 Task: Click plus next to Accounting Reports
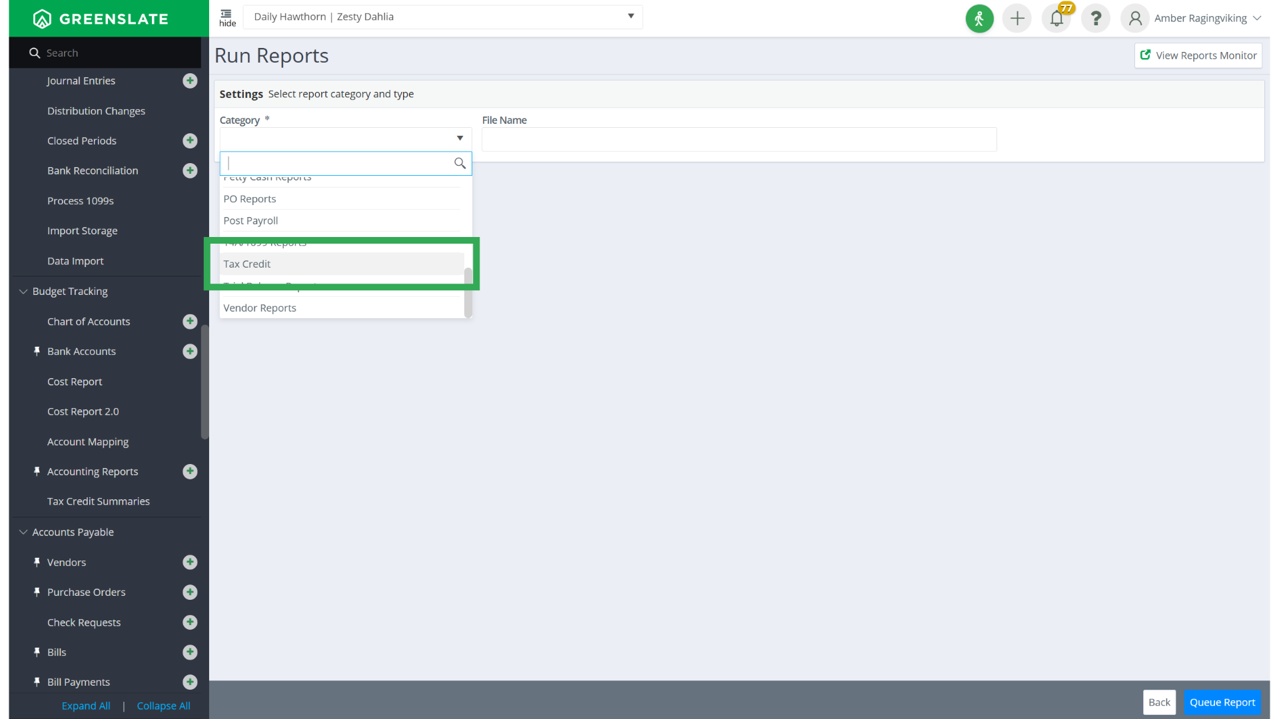click(x=190, y=471)
